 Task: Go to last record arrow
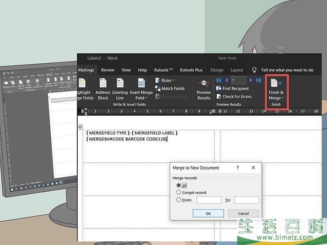(259, 80)
